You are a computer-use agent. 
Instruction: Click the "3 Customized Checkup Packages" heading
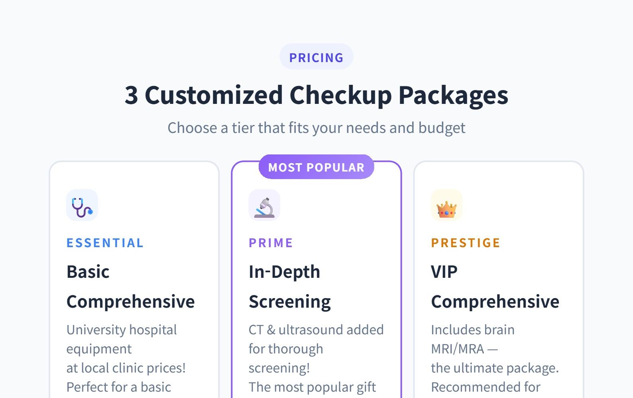pyautogui.click(x=316, y=95)
